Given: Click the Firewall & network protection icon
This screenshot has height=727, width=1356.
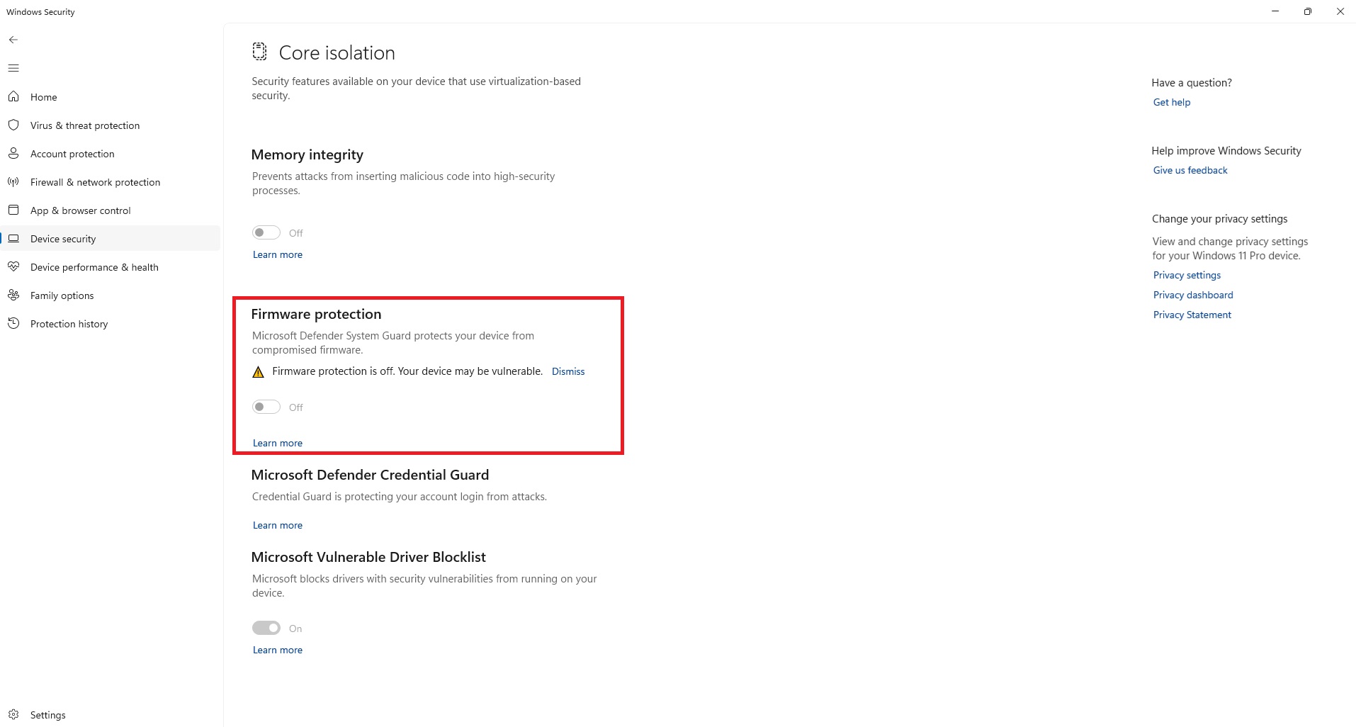Looking at the screenshot, I should click(x=13, y=181).
